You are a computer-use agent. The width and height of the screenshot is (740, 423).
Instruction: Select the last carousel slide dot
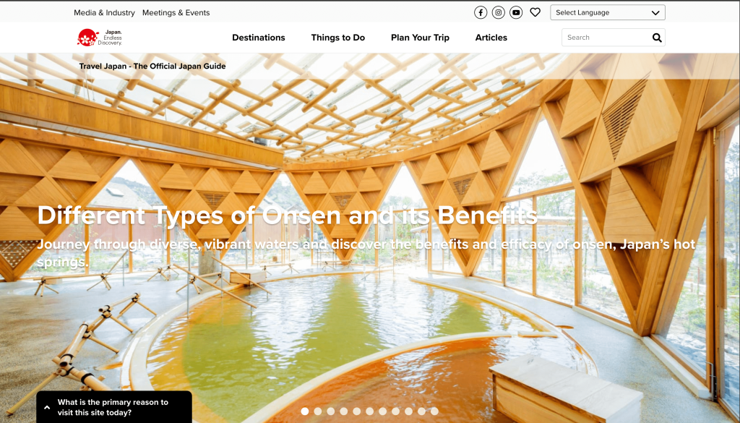(x=434, y=411)
